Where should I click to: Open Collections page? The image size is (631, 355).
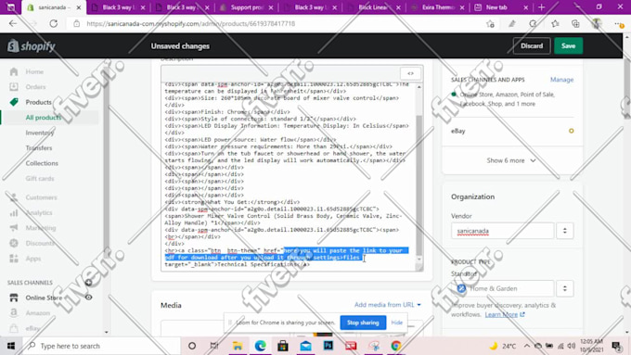(42, 163)
